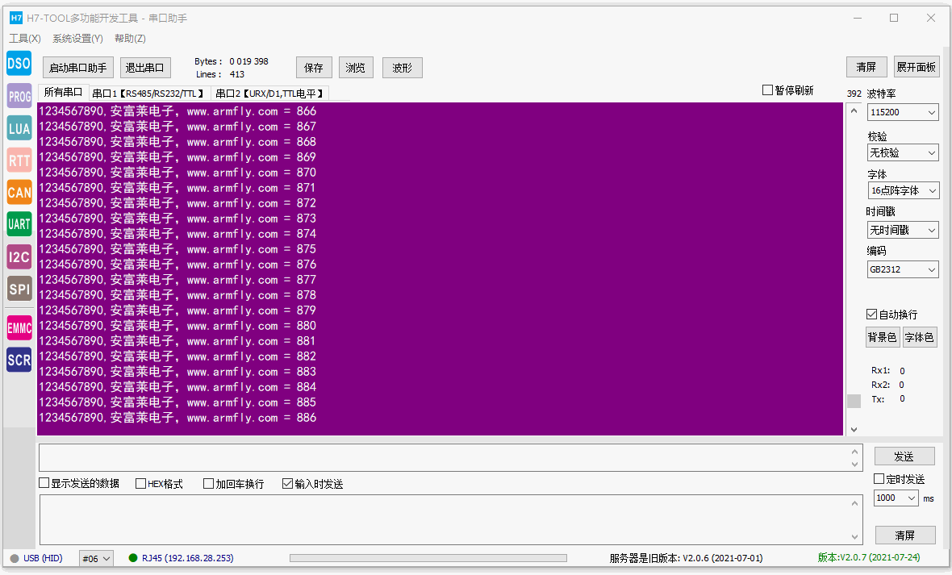Open the 工具(X) menu

(25, 38)
